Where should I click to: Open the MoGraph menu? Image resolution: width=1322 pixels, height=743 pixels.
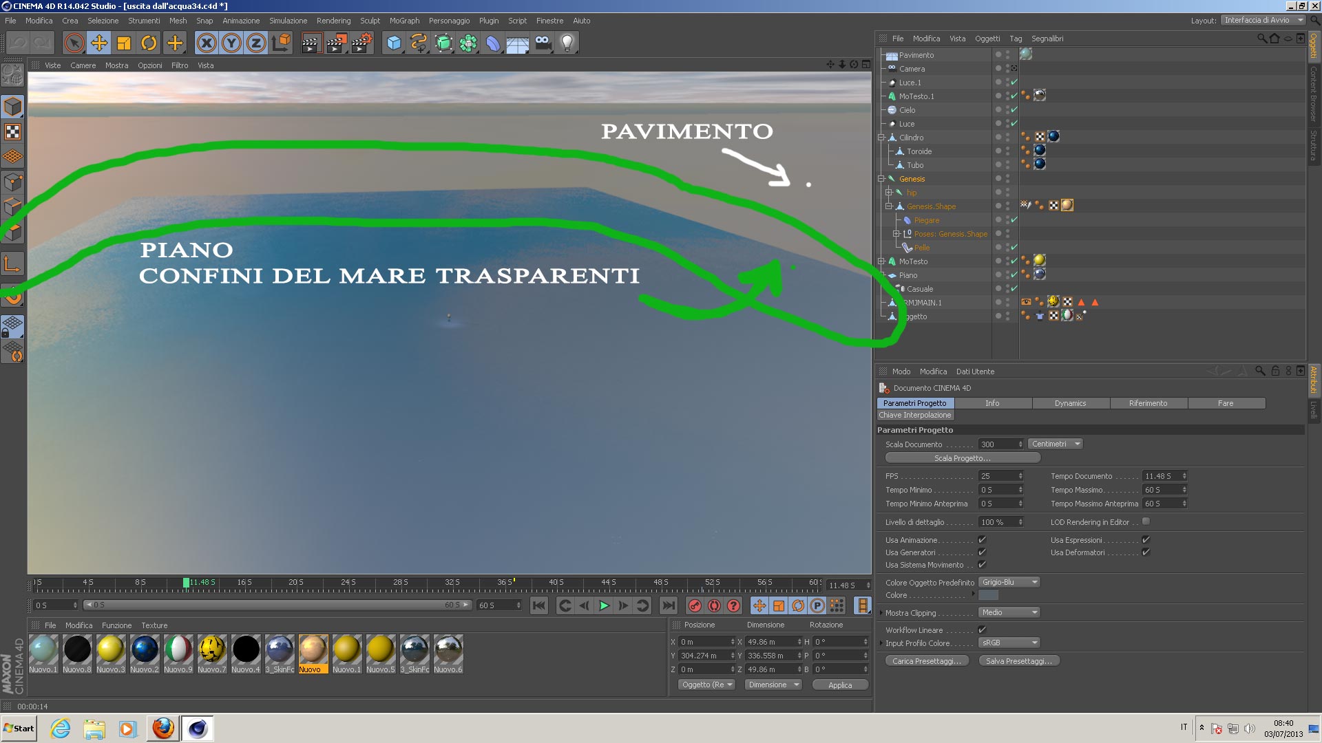point(404,21)
